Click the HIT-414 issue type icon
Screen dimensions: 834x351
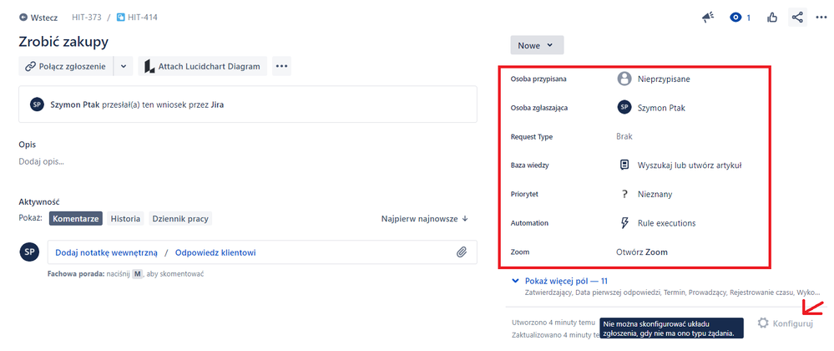click(x=121, y=18)
